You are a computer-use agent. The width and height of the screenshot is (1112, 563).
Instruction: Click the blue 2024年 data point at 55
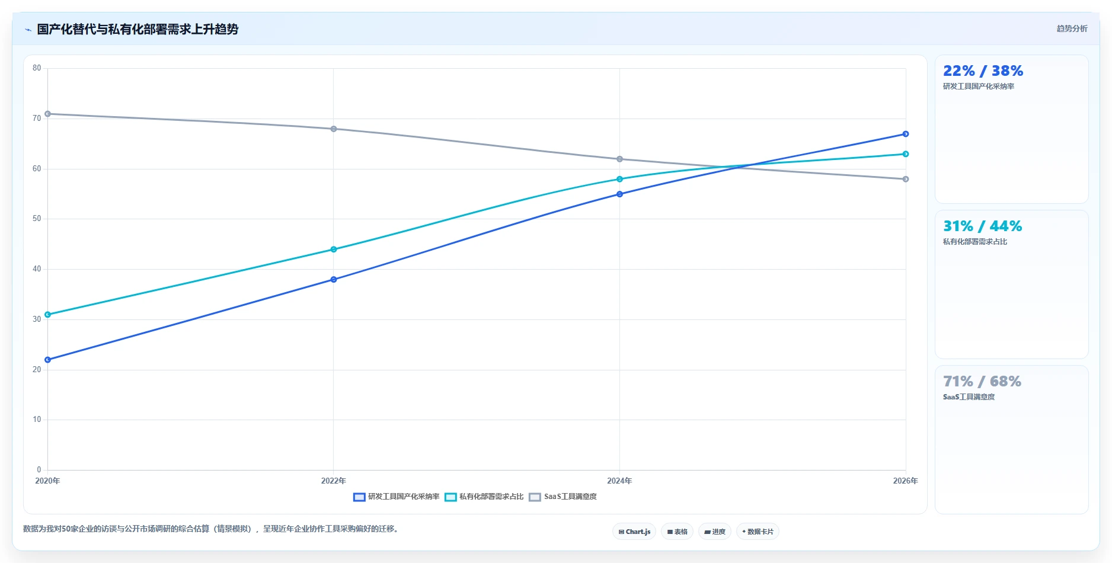point(620,194)
